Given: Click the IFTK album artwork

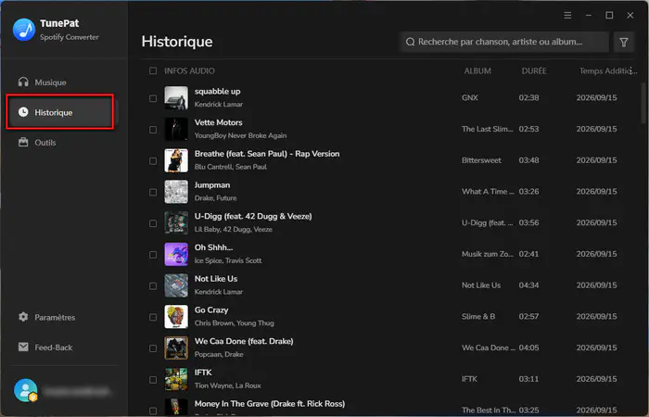Looking at the screenshot, I should [x=176, y=379].
